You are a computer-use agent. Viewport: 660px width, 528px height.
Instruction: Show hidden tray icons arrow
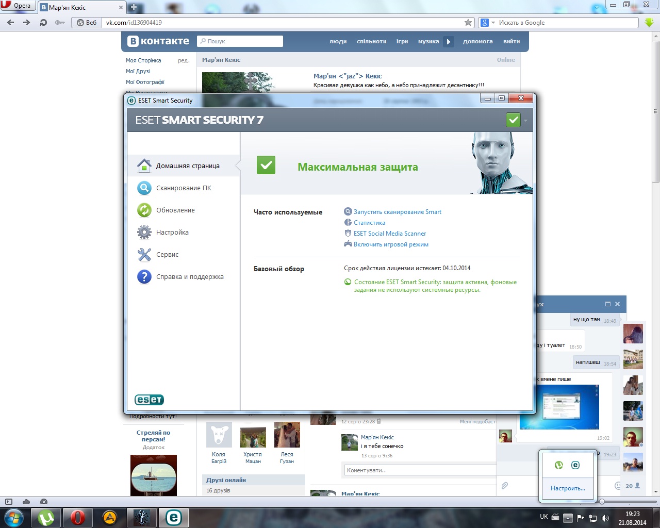(568, 518)
